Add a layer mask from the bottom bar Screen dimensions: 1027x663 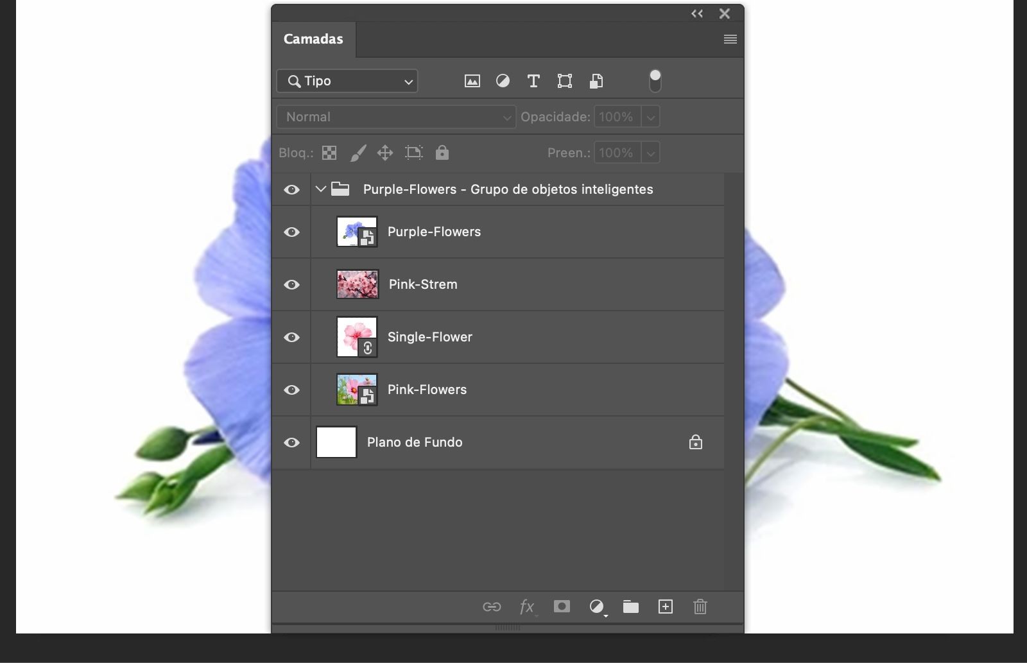pyautogui.click(x=562, y=607)
